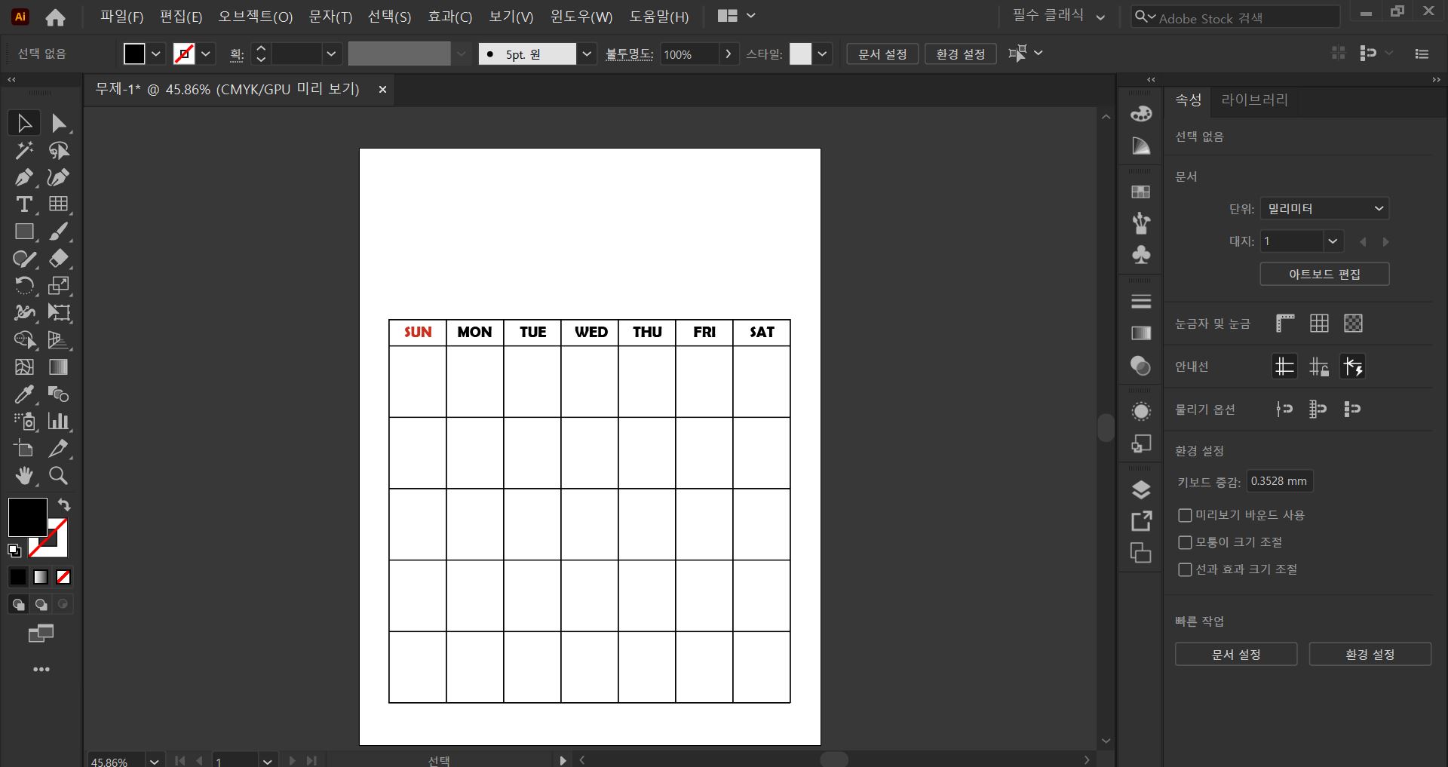Select the Paintbrush tool
The width and height of the screenshot is (1448, 767).
(x=59, y=232)
